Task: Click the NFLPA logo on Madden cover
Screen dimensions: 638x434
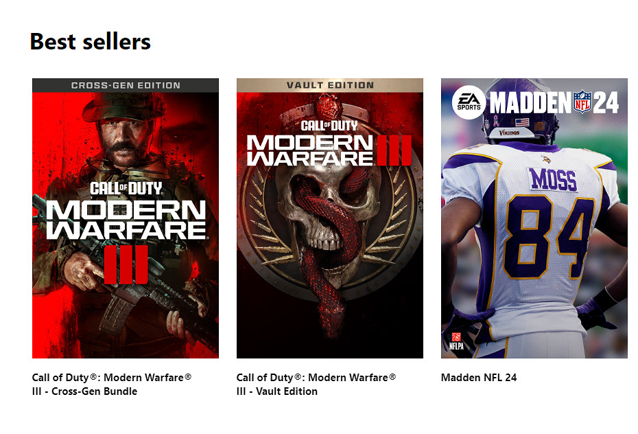Action: click(x=456, y=341)
